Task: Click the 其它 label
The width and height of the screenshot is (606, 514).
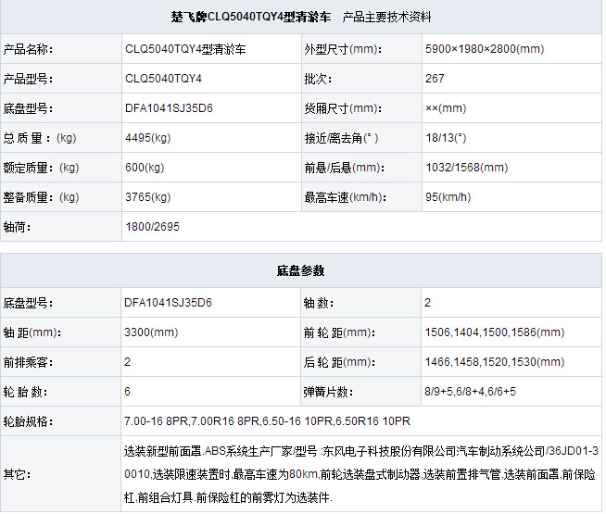Action: point(17,474)
